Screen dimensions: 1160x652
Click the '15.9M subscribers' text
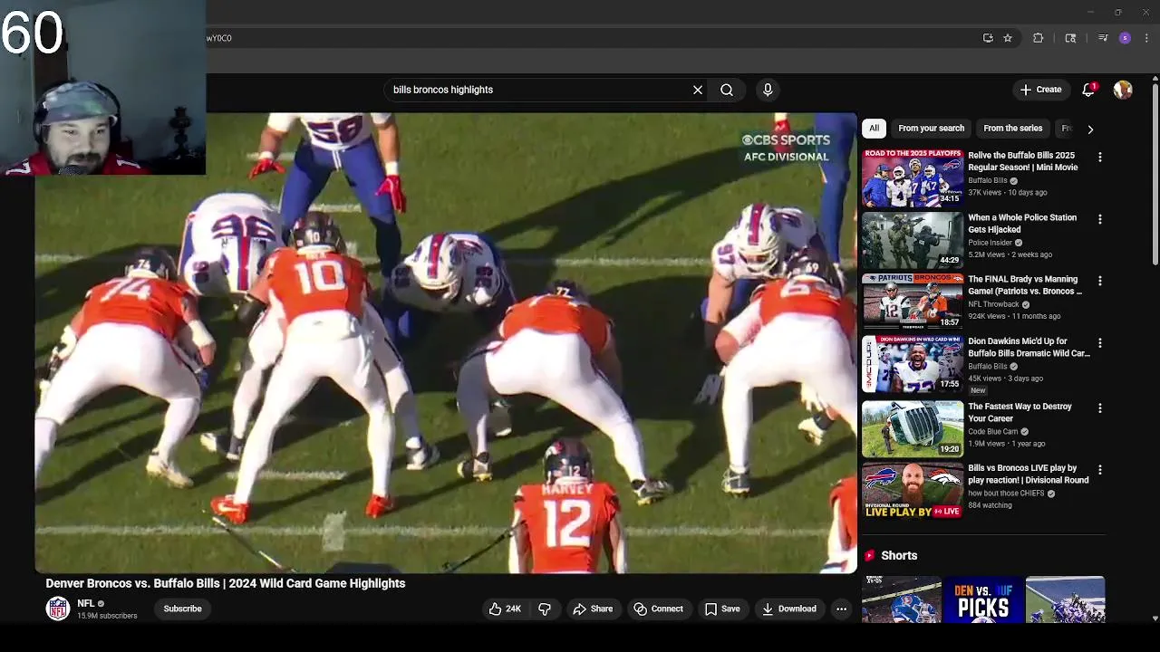(107, 616)
